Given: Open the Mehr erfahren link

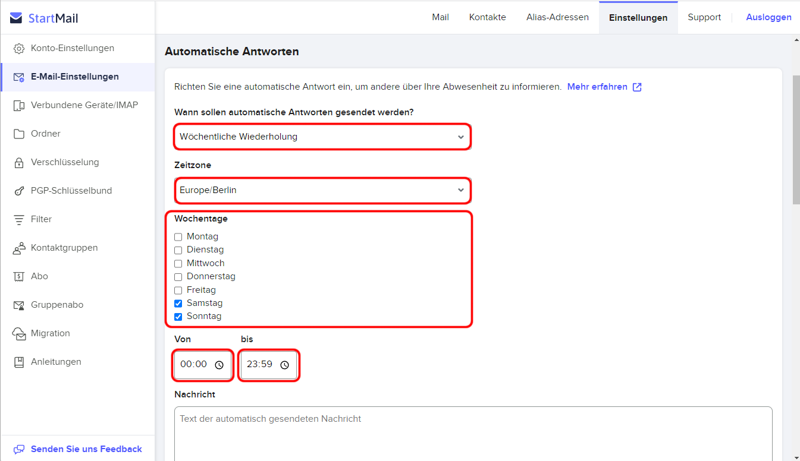Looking at the screenshot, I should 597,87.
